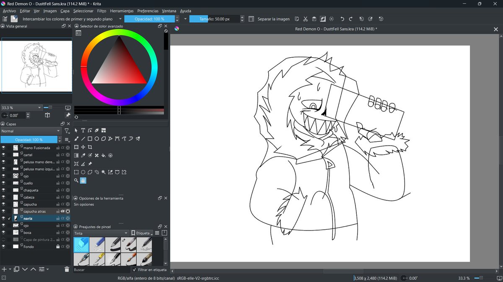Viewport: 503px width, 282px height.
Task: Hide the 'cabeza' layer
Action: [3, 197]
